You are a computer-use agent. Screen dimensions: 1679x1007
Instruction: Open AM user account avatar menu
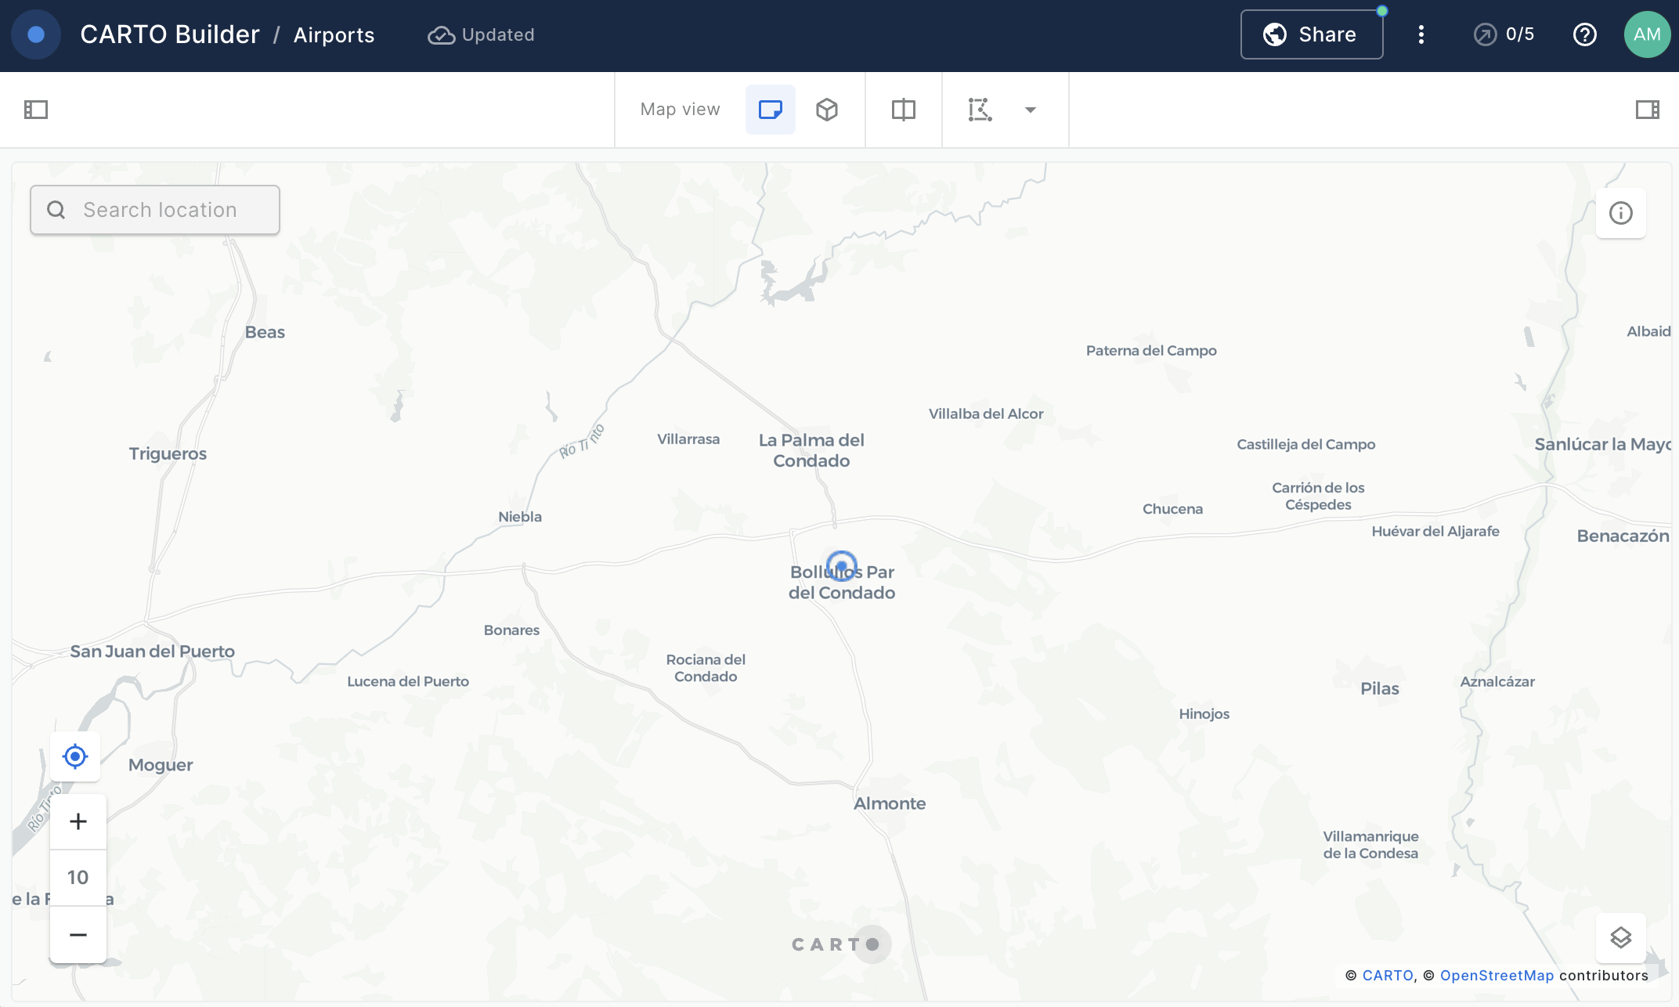(x=1646, y=34)
